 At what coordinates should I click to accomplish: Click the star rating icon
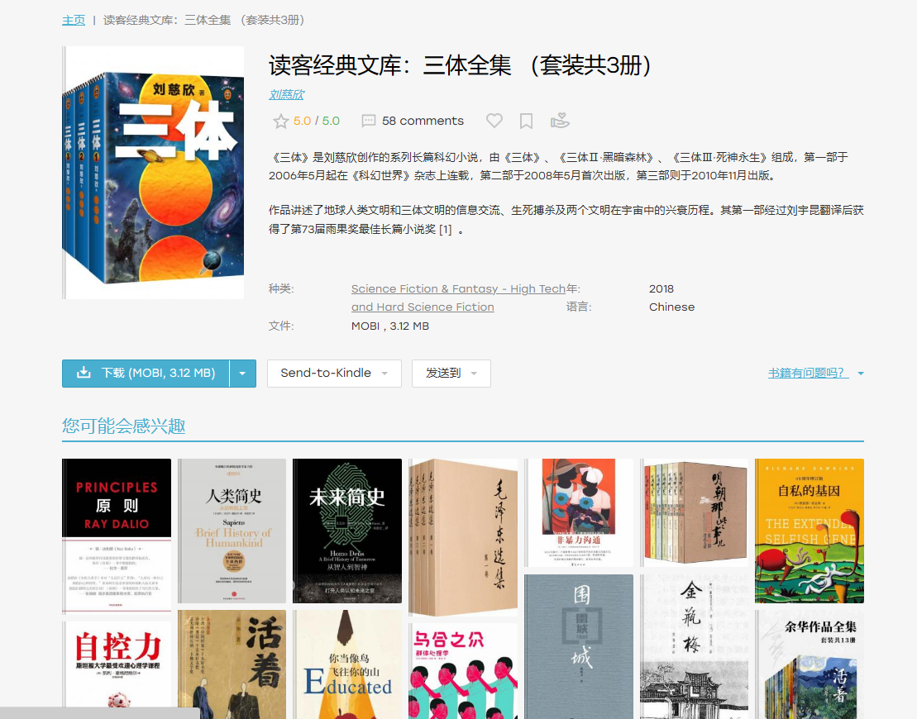280,121
